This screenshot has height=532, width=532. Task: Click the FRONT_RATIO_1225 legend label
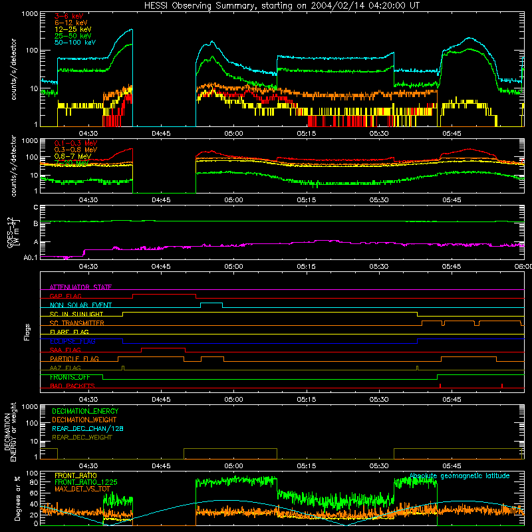tap(86, 482)
